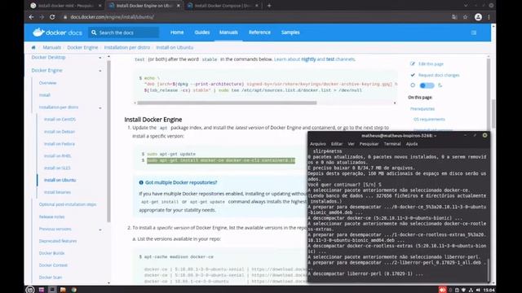Click 'Docker Engine' in the breadcrumb
This screenshot has width=522, height=293.
[82, 47]
